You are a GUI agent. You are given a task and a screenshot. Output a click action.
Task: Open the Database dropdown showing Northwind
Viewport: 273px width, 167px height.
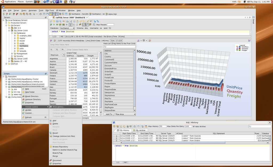(67, 28)
